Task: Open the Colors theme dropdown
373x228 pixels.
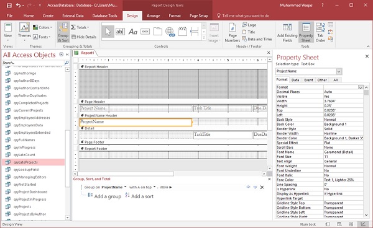Action: 42,27
